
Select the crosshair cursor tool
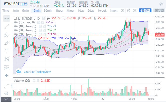[x=7, y=19]
